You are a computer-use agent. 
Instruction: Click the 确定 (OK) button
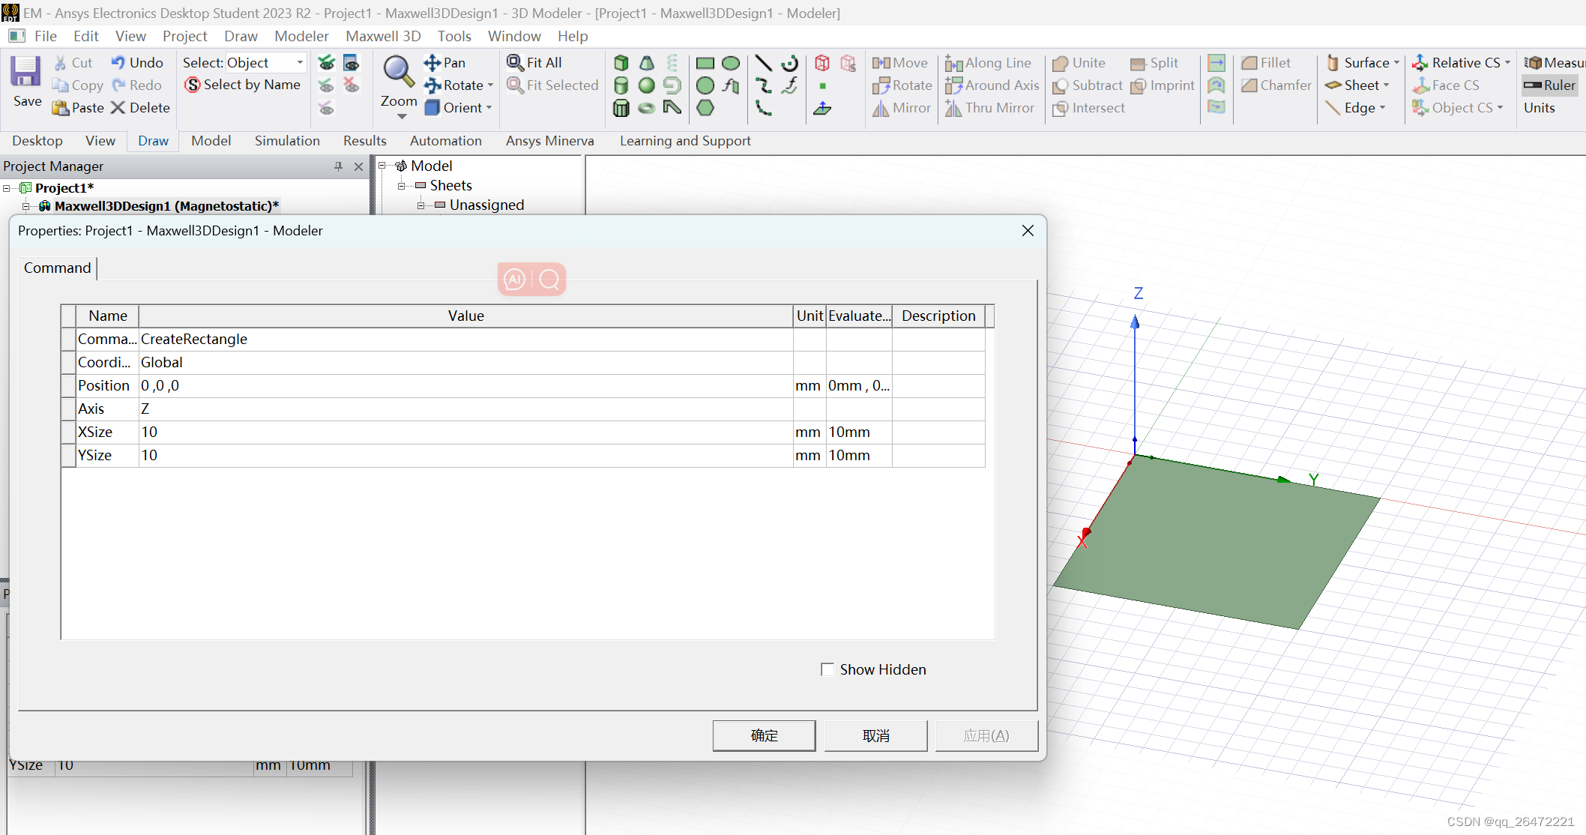pos(764,735)
